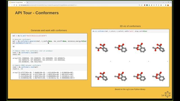Open the dark green square extension icon
The height and width of the screenshot is (101, 180).
pyautogui.click(x=147, y=5)
